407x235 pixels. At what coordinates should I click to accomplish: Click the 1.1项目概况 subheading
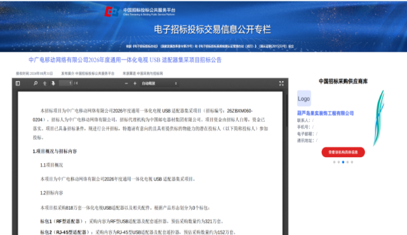51,165
